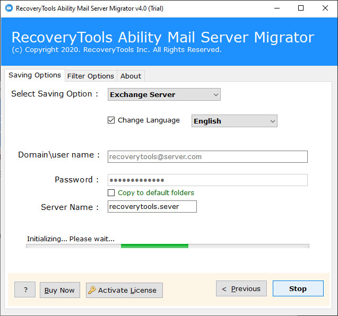338x316 pixels.
Task: Click the 'Server Name :' label
Action: (x=70, y=207)
